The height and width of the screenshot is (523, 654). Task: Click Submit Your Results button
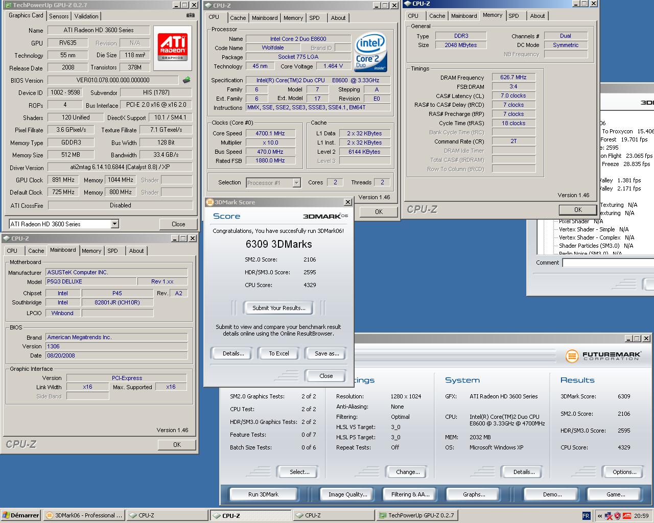point(279,308)
